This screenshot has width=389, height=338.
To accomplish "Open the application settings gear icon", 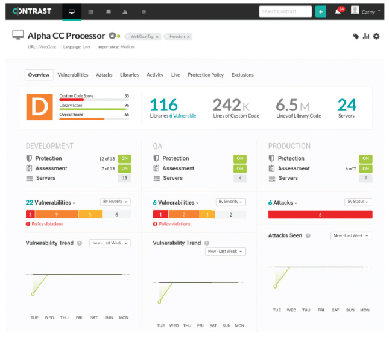I will pos(376,36).
